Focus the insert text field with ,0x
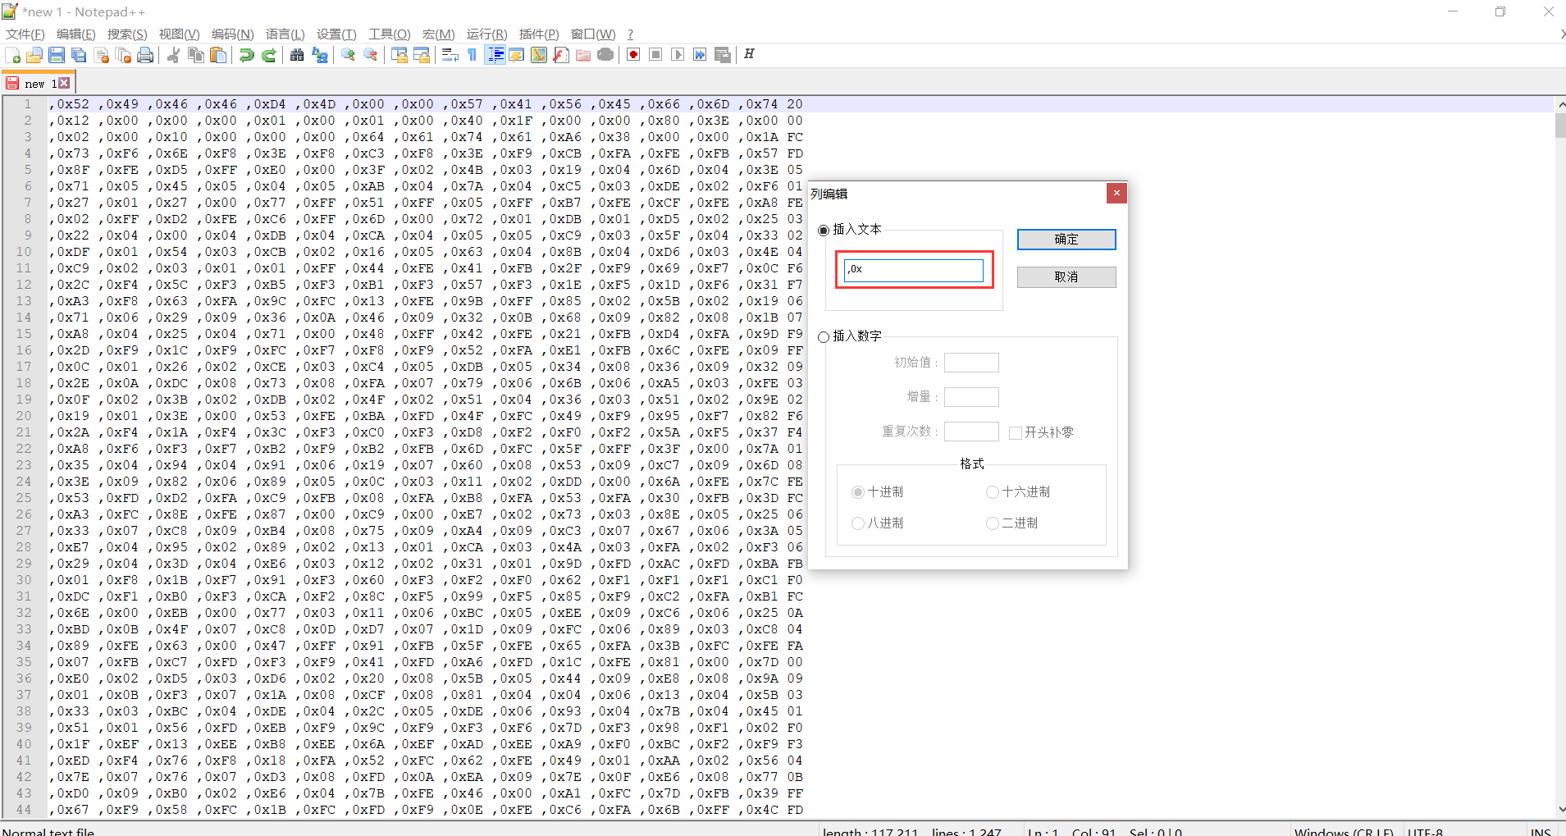 pos(914,270)
